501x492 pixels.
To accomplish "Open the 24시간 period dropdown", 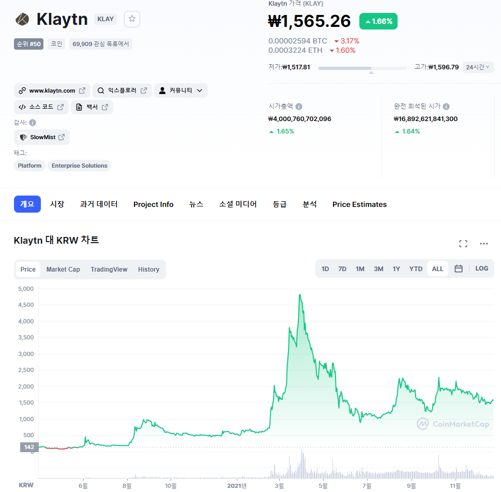I will pos(478,67).
